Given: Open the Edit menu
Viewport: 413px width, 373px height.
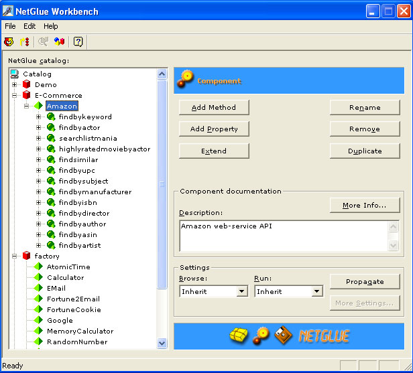Looking at the screenshot, I should click(x=29, y=26).
